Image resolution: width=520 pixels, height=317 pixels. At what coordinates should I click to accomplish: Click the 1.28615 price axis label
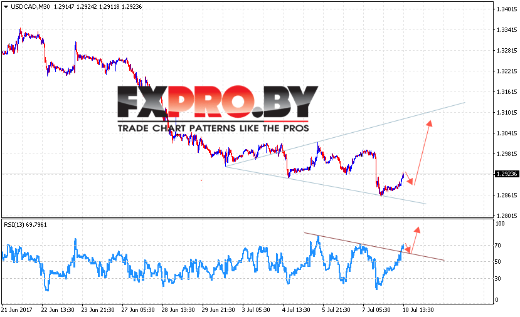(507, 195)
